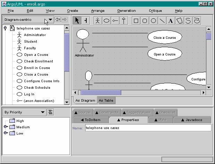The width and height of the screenshot is (215, 164).
Task: Select the Rounded Rectangle drawing tool
Action: point(145,21)
